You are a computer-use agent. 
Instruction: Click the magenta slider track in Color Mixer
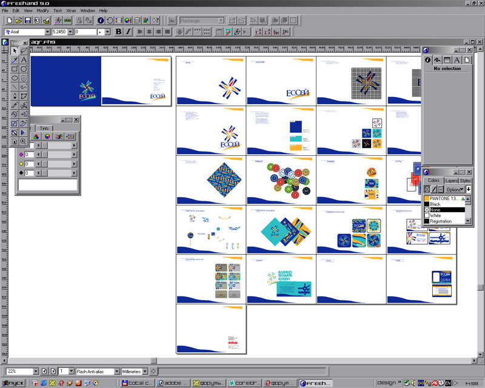tap(56, 155)
